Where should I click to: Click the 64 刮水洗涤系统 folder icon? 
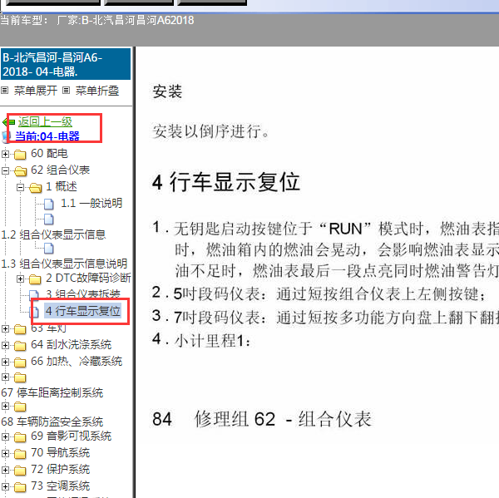coord(20,346)
